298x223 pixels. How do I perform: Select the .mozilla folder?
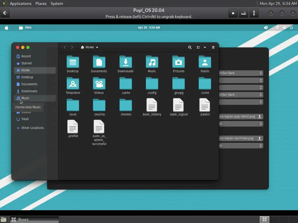tap(99, 105)
